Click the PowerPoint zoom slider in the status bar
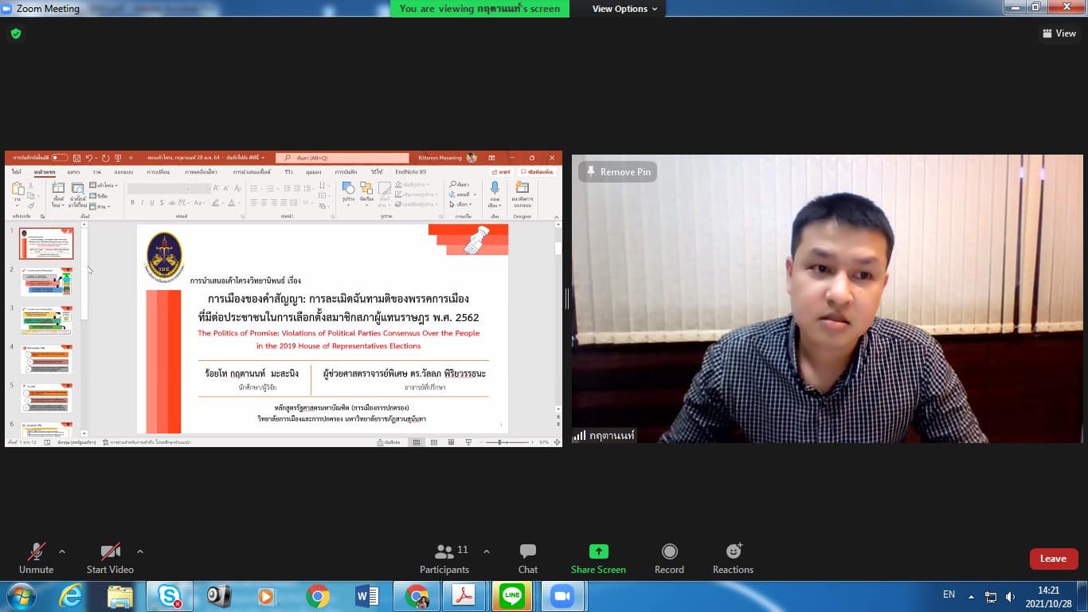 [x=499, y=442]
